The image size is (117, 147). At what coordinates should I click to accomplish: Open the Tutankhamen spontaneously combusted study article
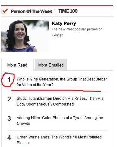coord(60,101)
